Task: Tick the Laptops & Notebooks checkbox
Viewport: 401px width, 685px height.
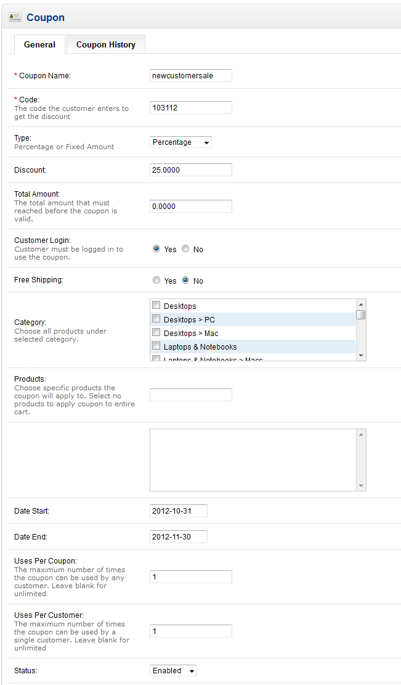Action: click(156, 347)
